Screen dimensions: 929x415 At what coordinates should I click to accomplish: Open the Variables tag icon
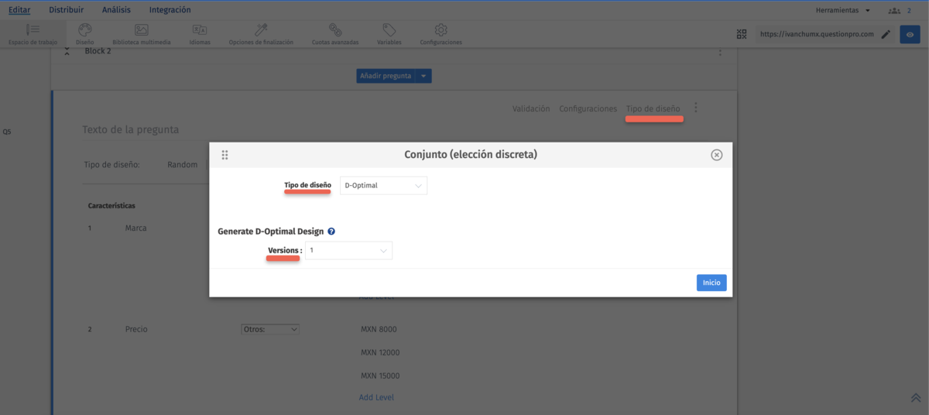[389, 29]
